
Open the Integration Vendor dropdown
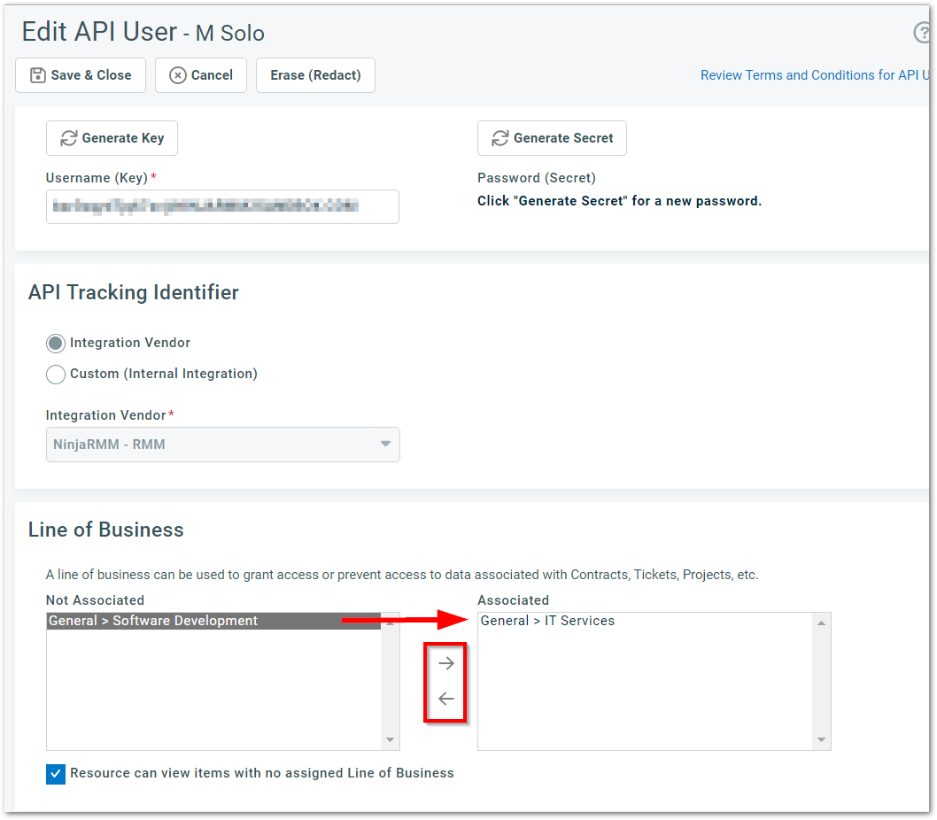click(385, 445)
